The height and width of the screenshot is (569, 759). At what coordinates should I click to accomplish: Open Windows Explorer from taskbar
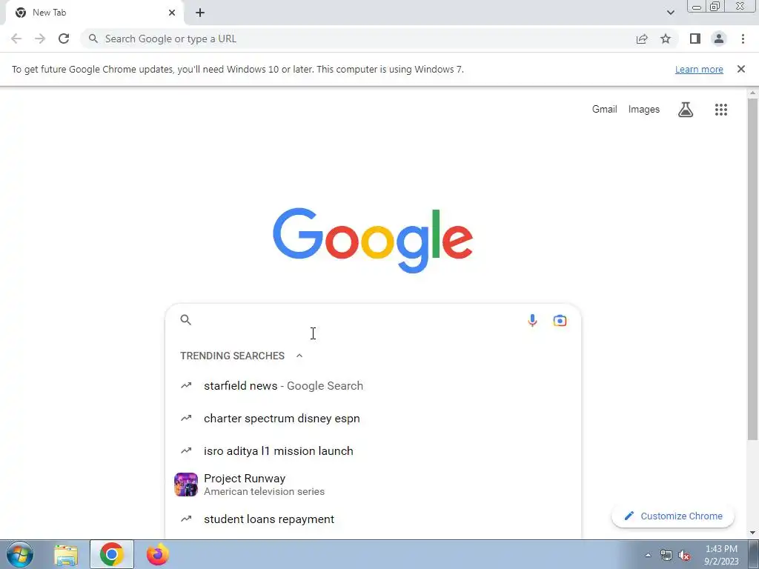(66, 555)
